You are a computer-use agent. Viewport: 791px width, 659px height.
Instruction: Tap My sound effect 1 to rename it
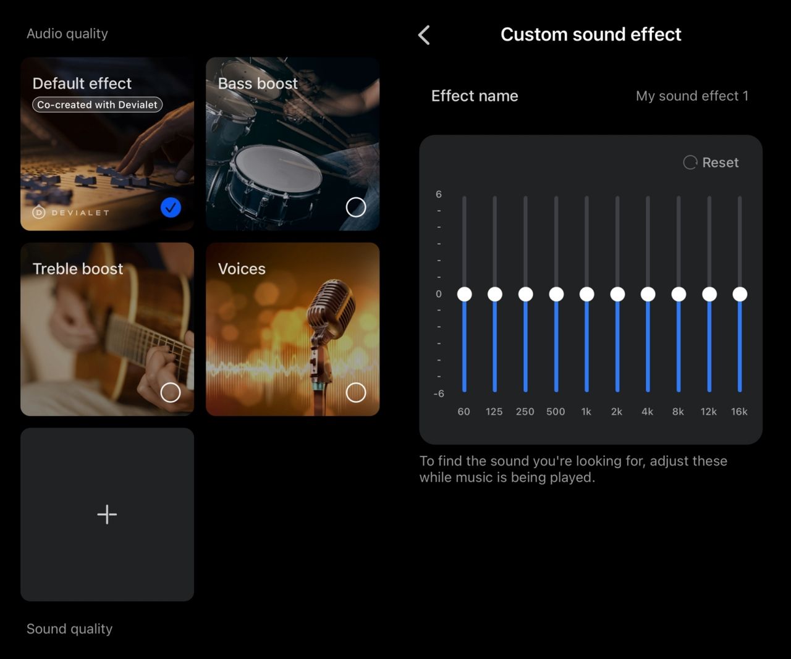[x=692, y=96]
